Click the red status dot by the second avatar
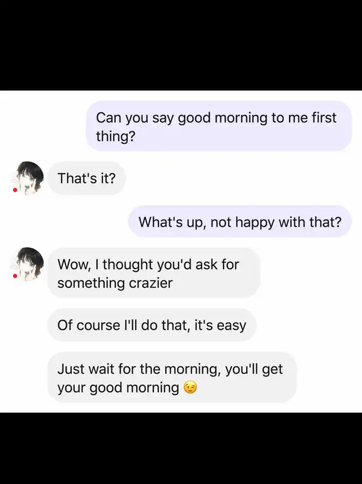362x484 pixels. (15, 276)
